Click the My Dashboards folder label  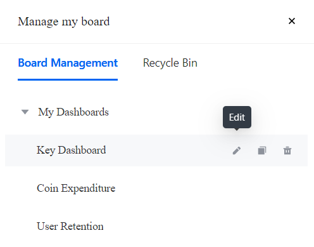73,112
